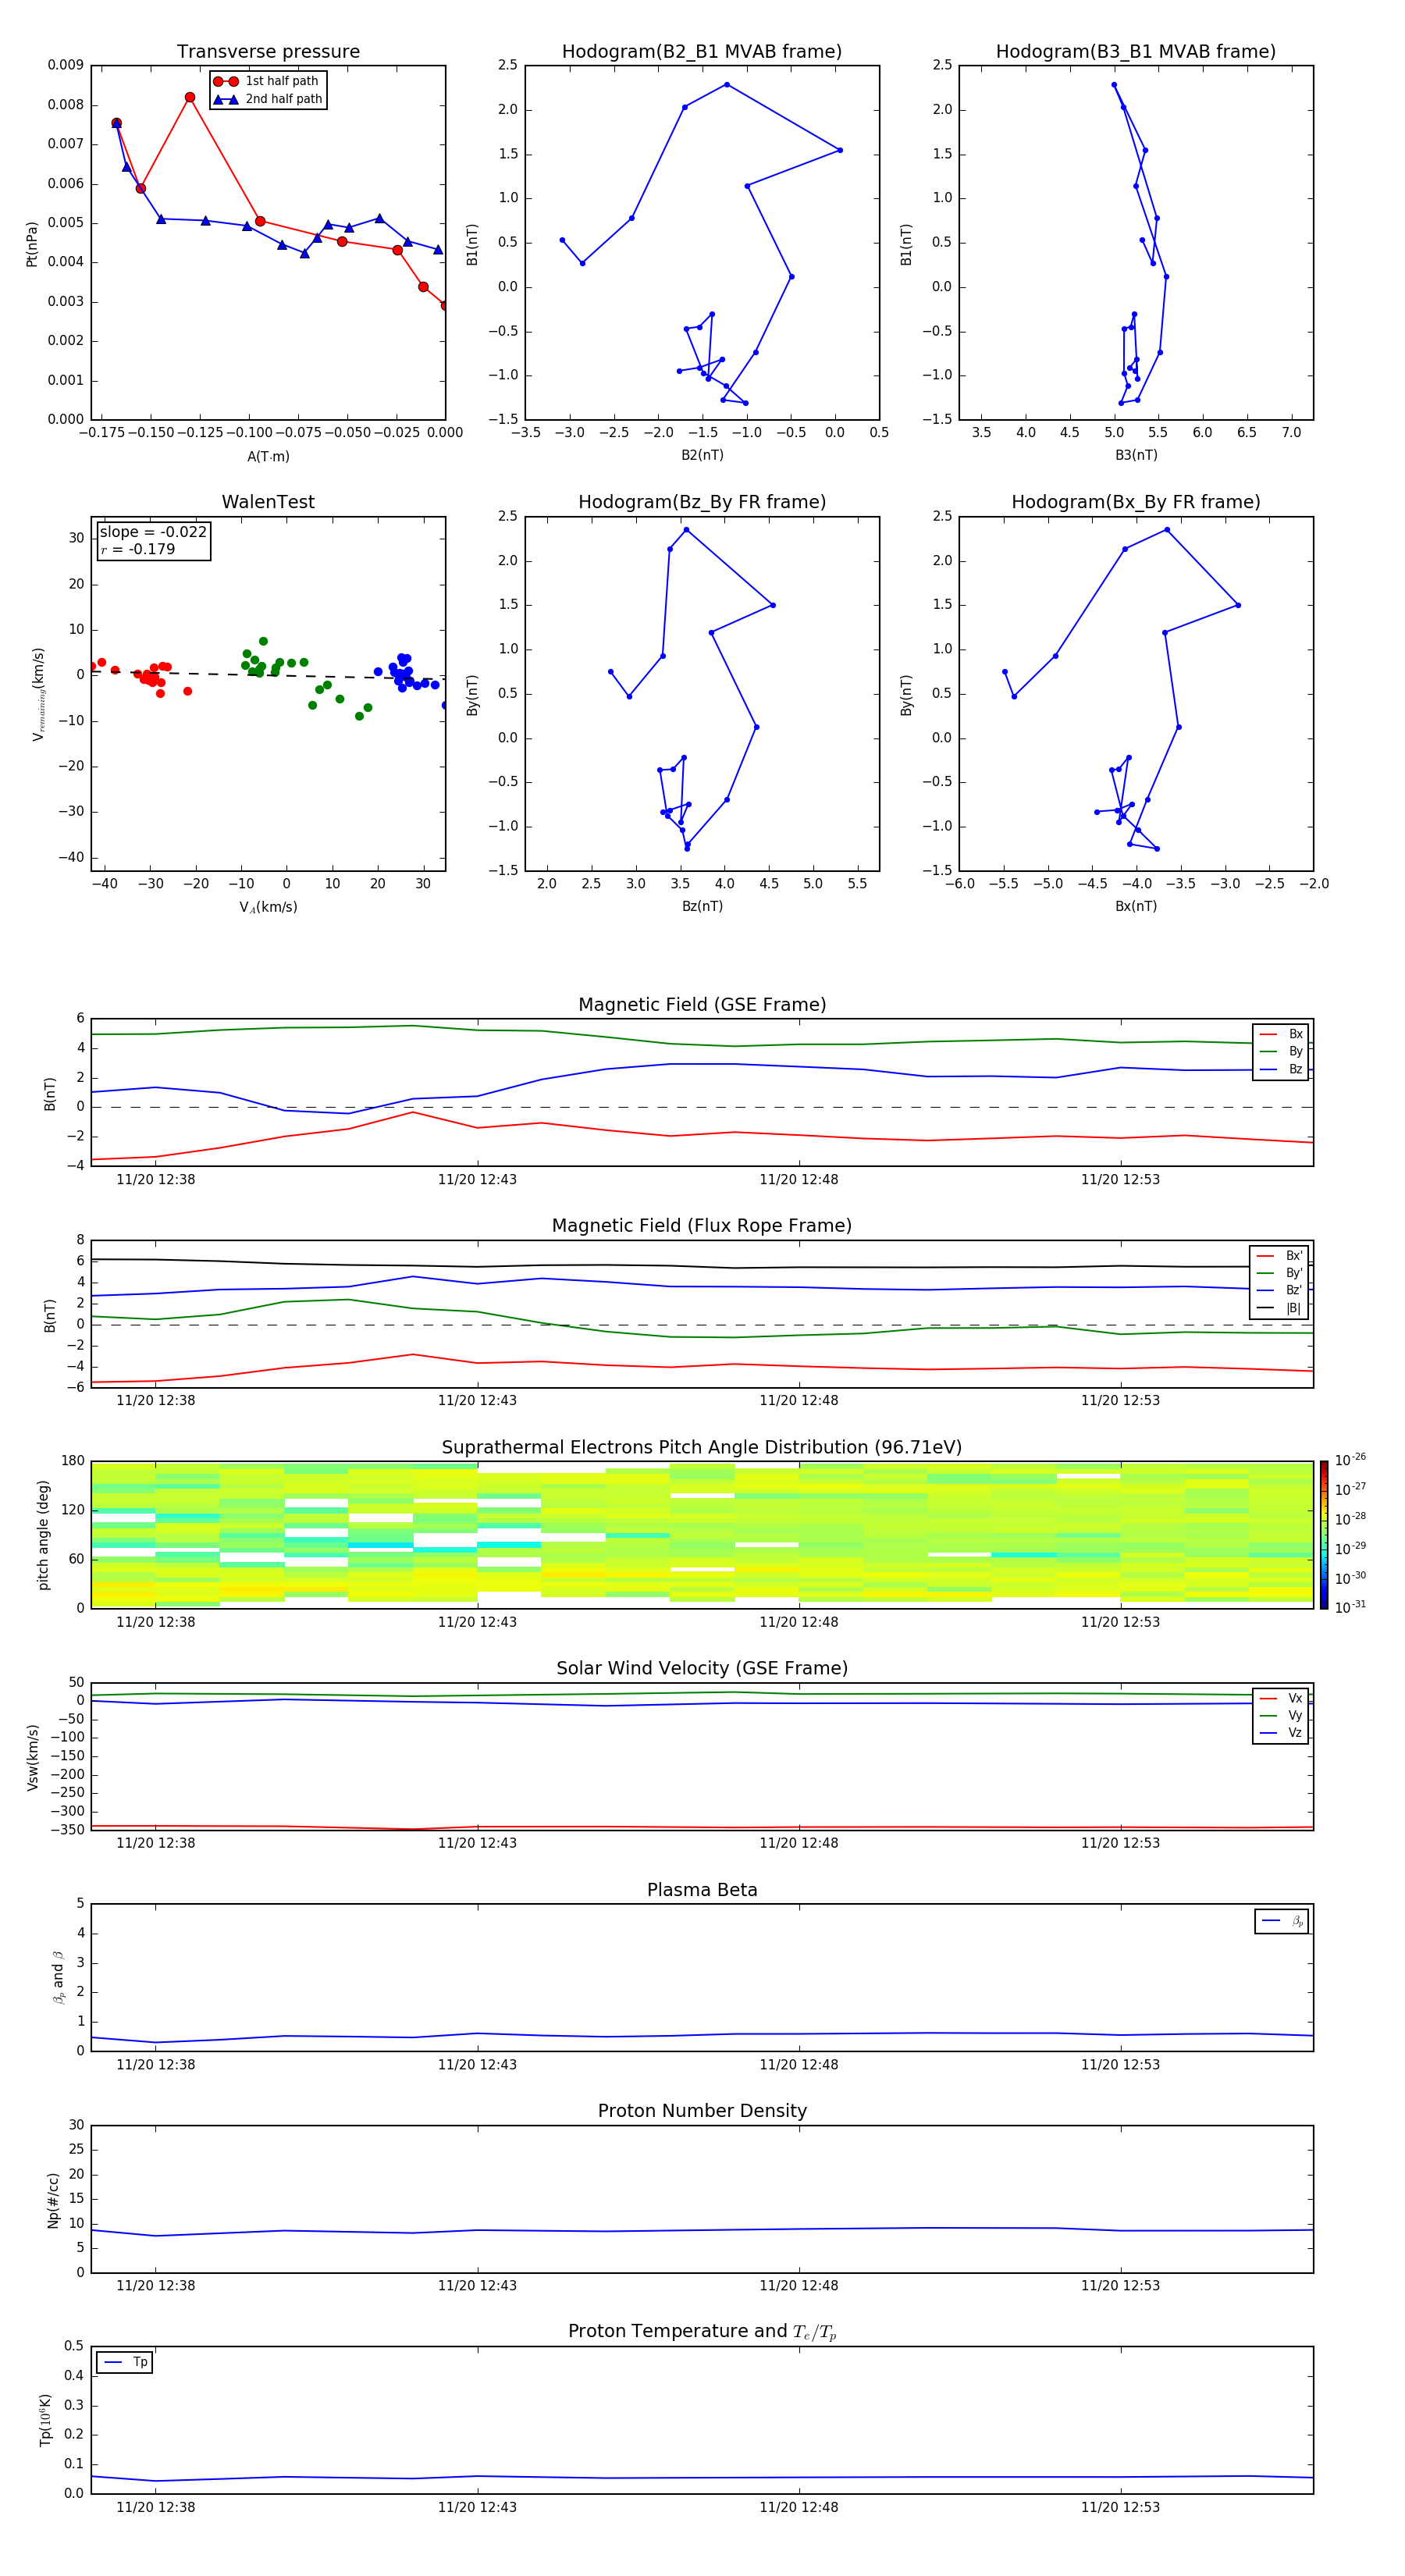Click the "|B|" legend entry
Image resolution: width=1405 pixels, height=2576 pixels.
pyautogui.click(x=1280, y=1308)
